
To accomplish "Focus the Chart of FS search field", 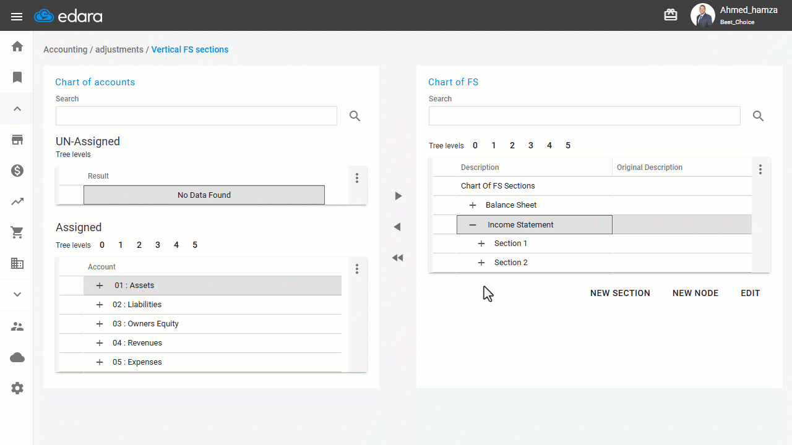I will (584, 116).
